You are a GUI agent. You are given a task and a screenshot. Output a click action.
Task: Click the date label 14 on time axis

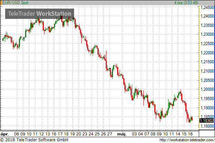point(178,134)
